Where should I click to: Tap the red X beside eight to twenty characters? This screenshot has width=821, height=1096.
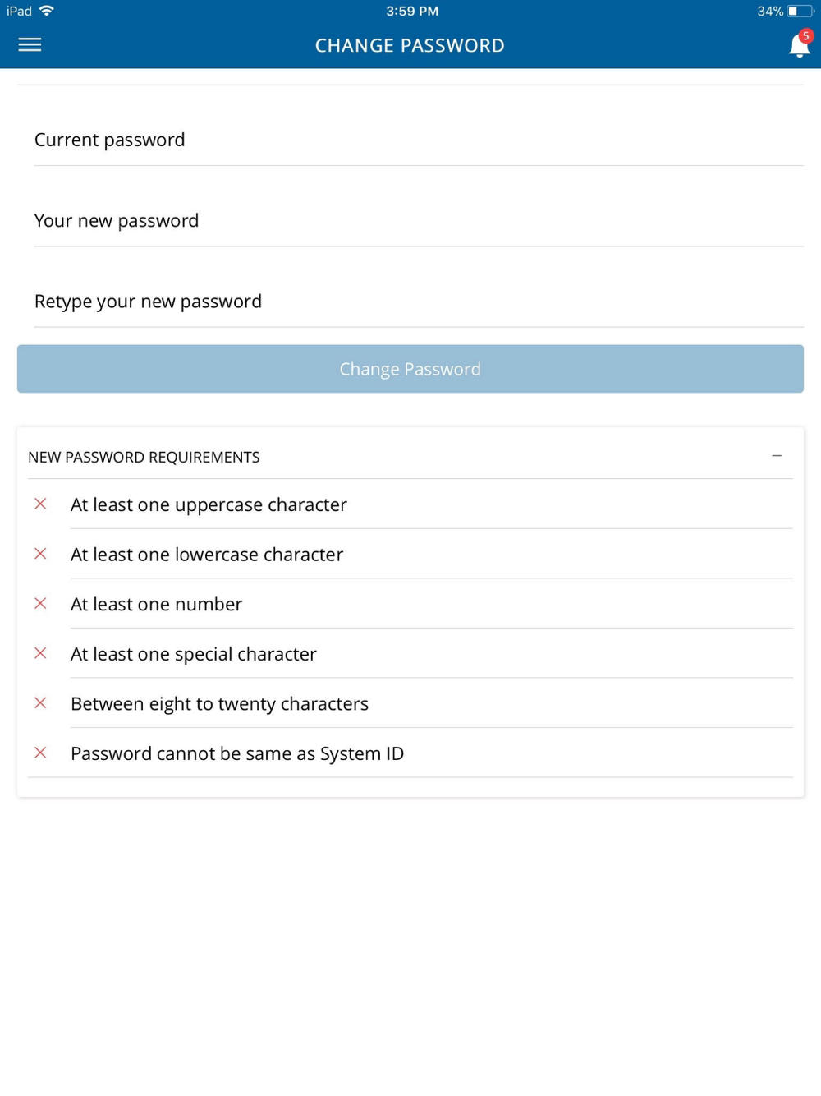[40, 703]
